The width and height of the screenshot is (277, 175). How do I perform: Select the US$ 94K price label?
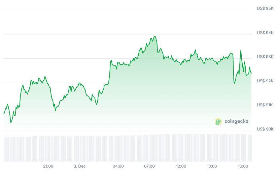[x=265, y=33]
